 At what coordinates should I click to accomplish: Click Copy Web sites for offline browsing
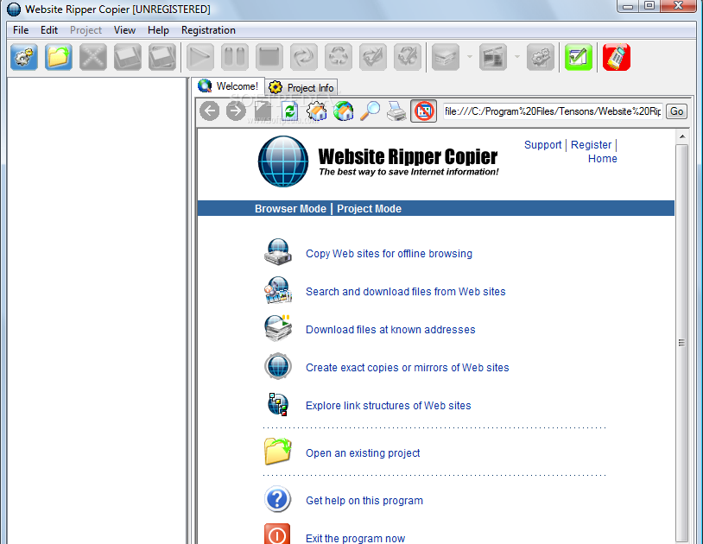(x=389, y=254)
